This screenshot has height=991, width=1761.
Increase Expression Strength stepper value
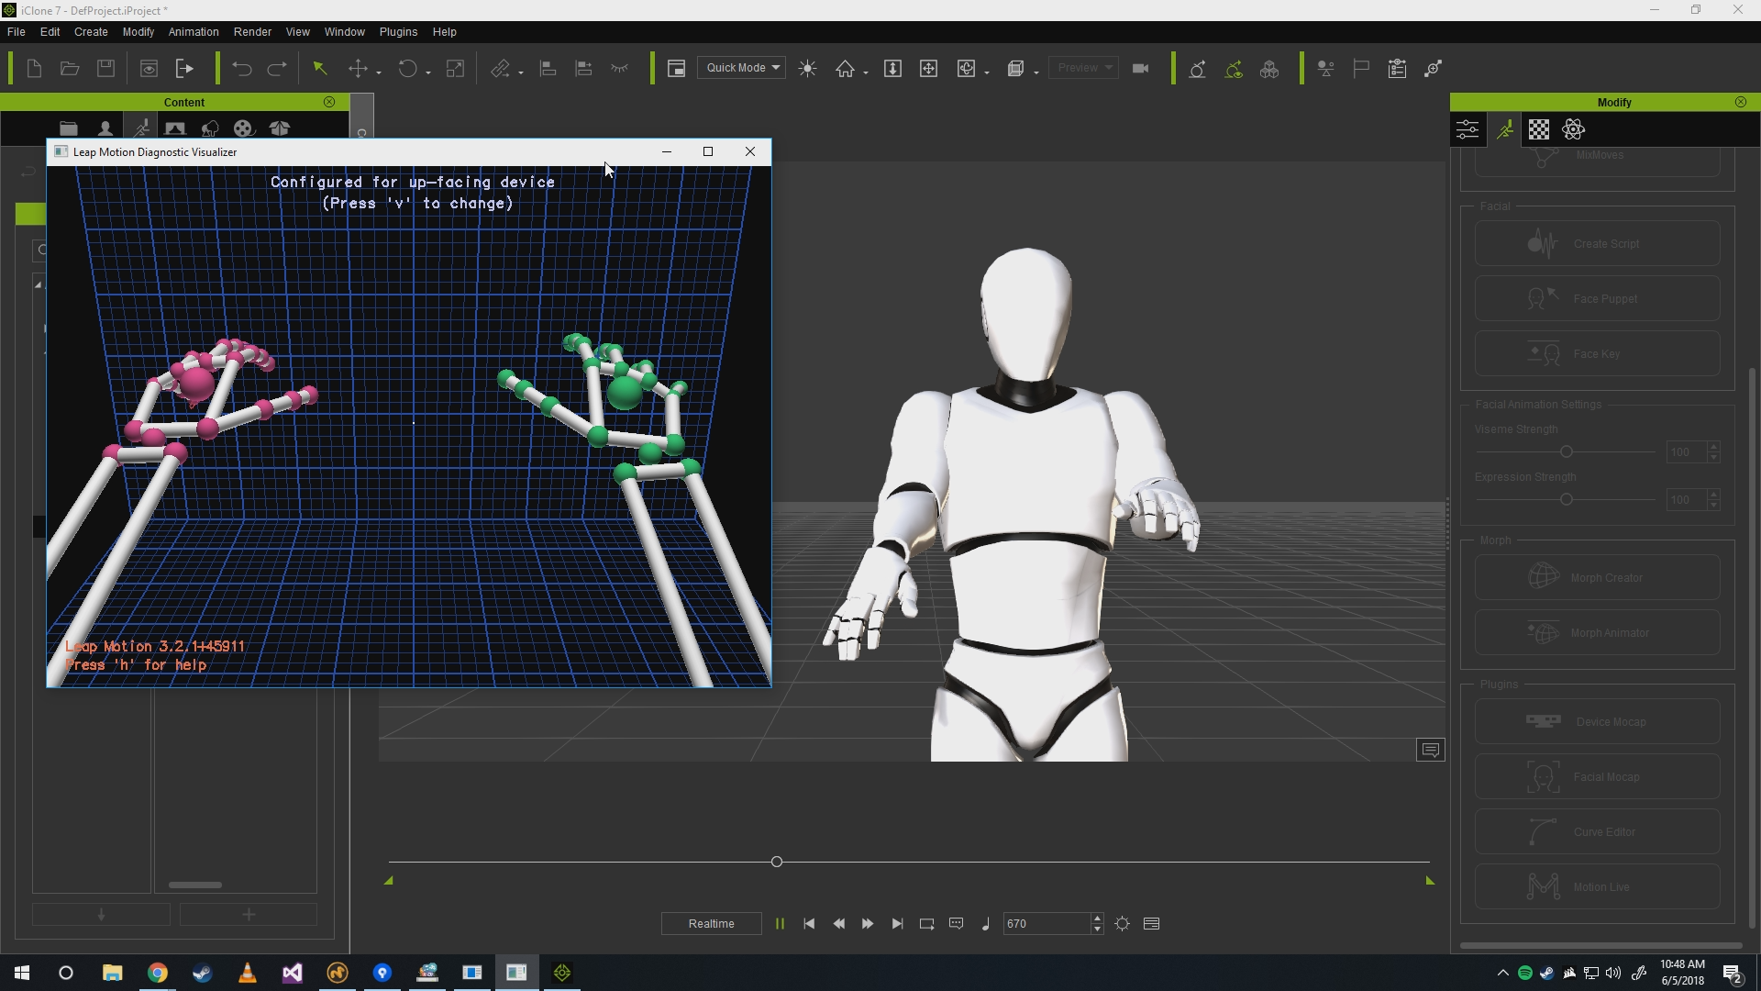[x=1713, y=495]
